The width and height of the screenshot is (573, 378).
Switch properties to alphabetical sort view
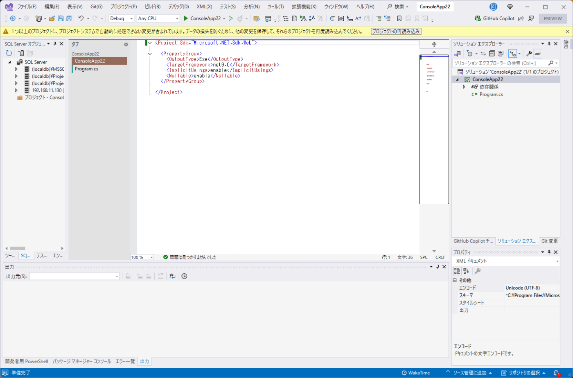coord(466,271)
